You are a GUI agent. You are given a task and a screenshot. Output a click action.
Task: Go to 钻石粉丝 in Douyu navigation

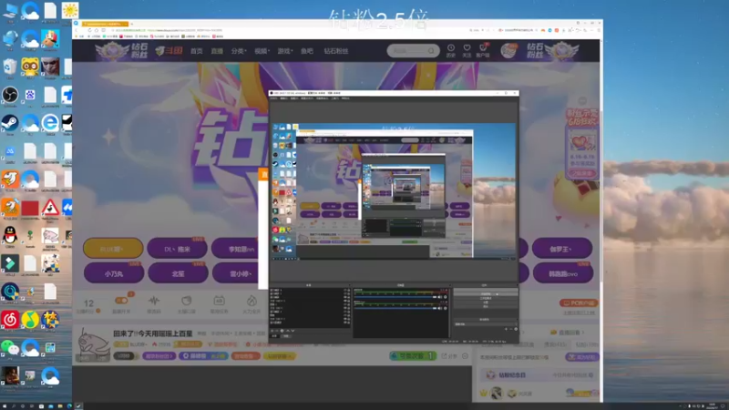pos(335,51)
